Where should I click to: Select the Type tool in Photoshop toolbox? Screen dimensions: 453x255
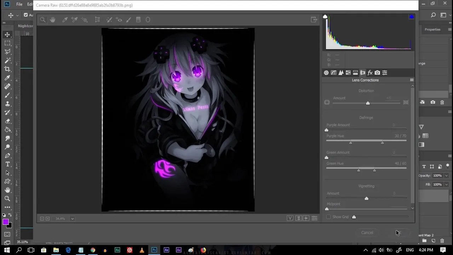click(x=7, y=164)
